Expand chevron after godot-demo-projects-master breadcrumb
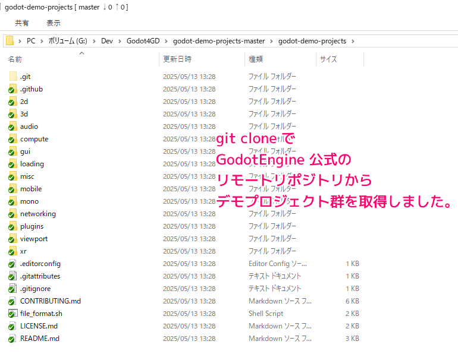The width and height of the screenshot is (458, 354). pos(271,41)
